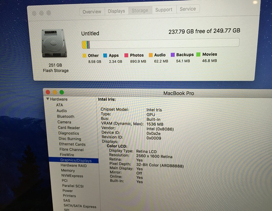Click the green Movies legend swatch

click(x=198, y=54)
